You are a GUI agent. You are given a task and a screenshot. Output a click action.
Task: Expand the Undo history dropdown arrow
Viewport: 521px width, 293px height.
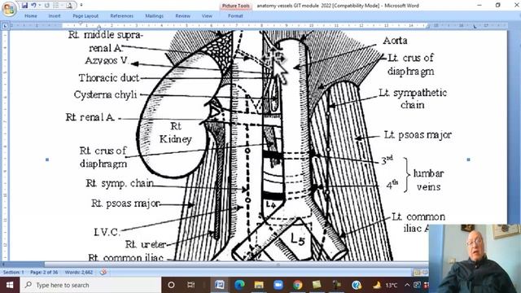tap(39, 6)
